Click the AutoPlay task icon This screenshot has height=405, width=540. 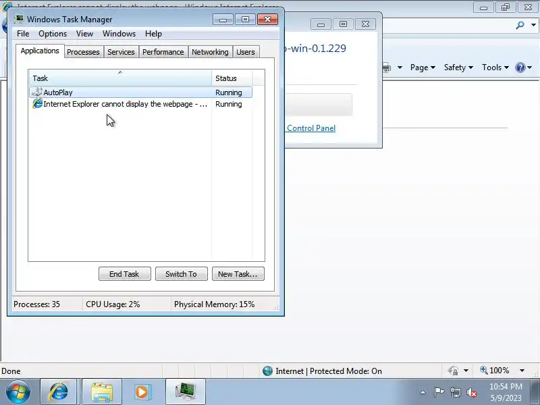coord(37,92)
